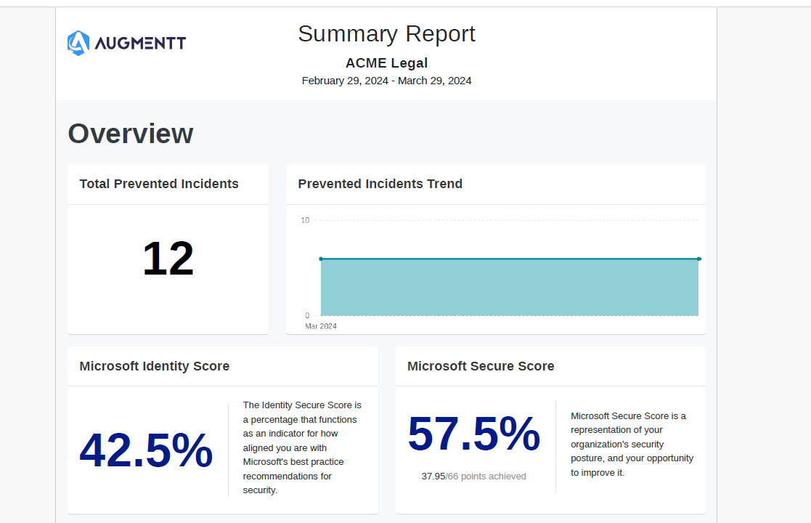811x523 pixels.
Task: Click the February 29 - March 29 date range
Action: point(386,81)
